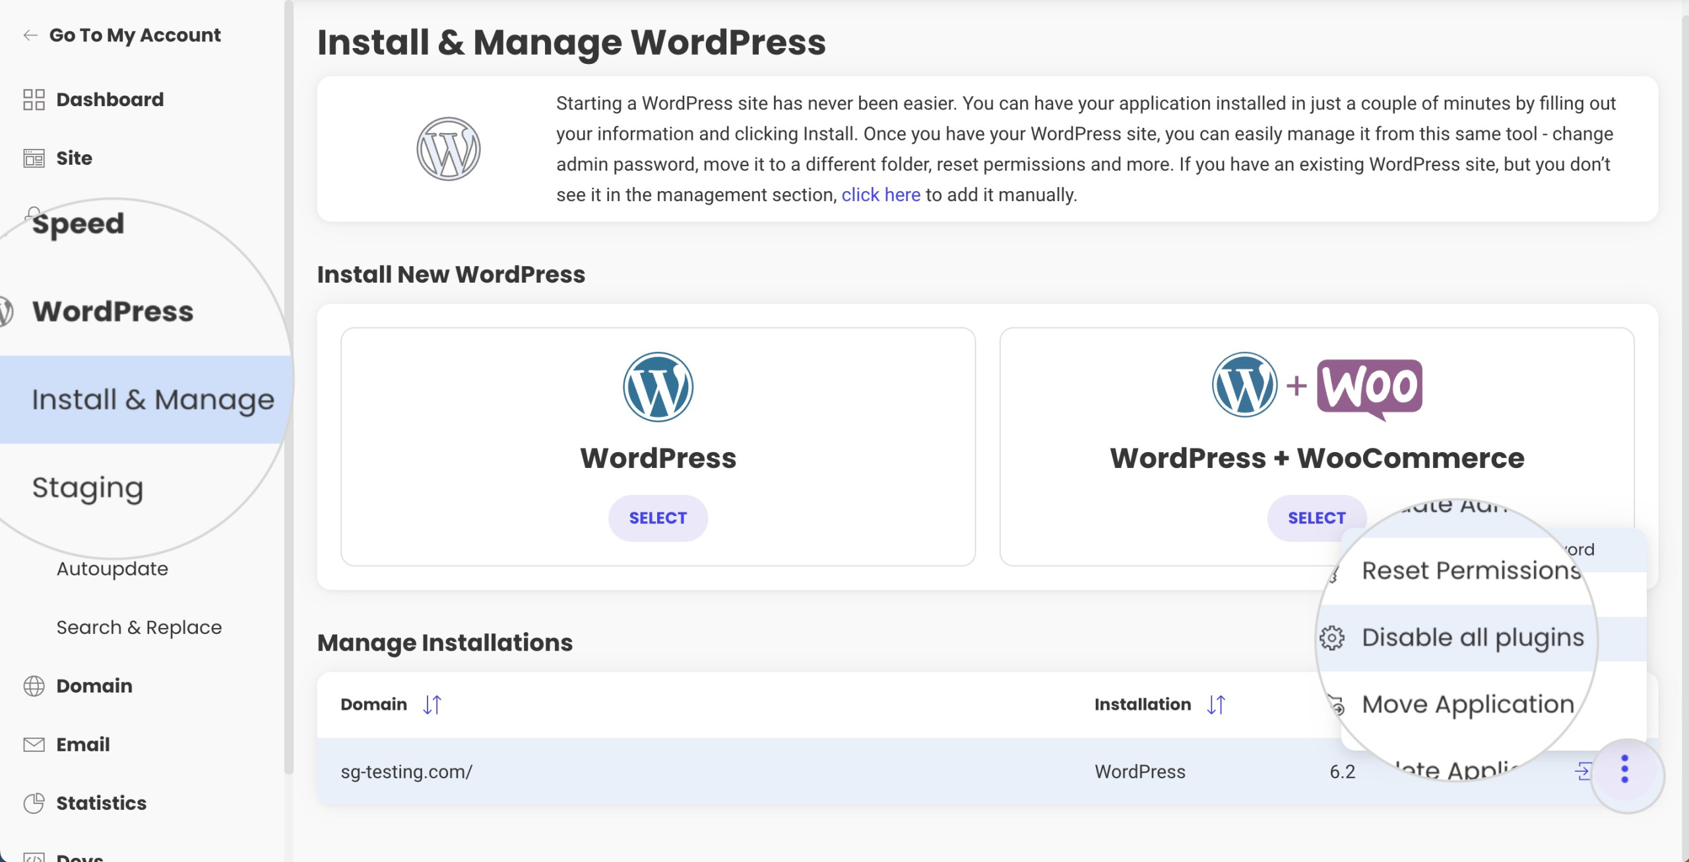Screen dimensions: 1689x862
Task: Select WordPress installation option
Action: tap(658, 518)
